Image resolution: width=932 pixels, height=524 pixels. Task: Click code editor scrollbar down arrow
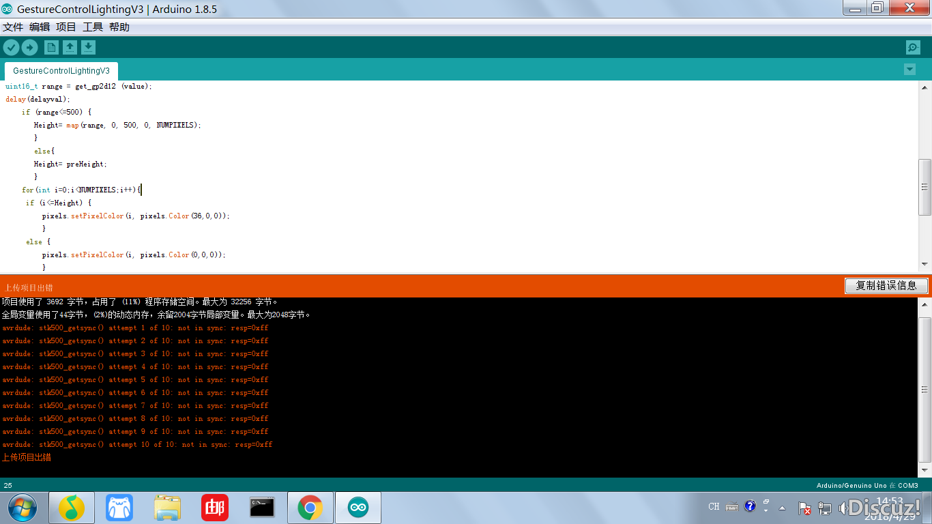[x=925, y=264]
